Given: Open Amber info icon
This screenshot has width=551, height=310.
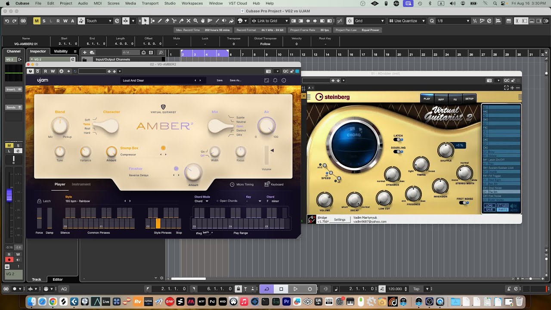Looking at the screenshot, I should [284, 81].
